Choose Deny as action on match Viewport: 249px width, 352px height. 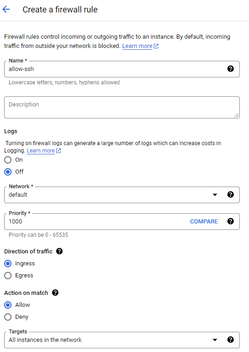coord(8,317)
